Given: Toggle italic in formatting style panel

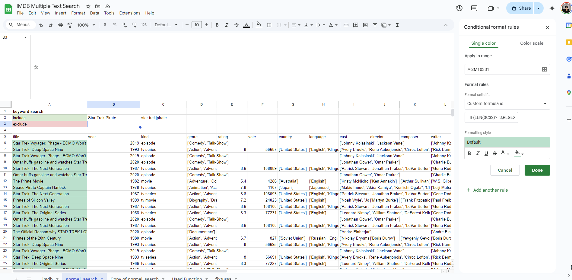Looking at the screenshot, I should 478,153.
